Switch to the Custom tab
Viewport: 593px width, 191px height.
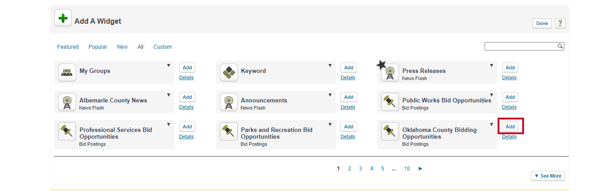(x=163, y=47)
